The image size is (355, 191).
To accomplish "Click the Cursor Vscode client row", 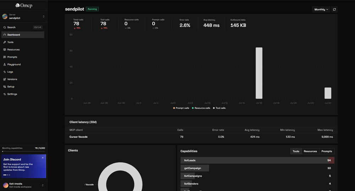I will tap(201, 137).
